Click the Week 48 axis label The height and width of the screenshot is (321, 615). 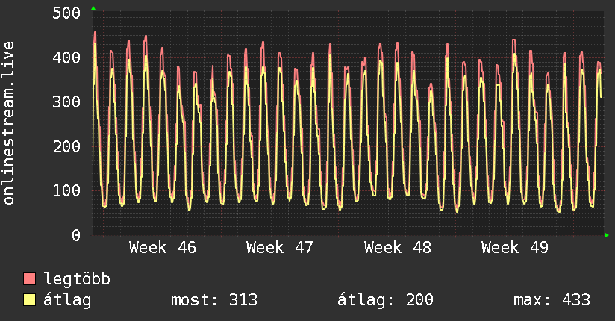click(x=397, y=247)
